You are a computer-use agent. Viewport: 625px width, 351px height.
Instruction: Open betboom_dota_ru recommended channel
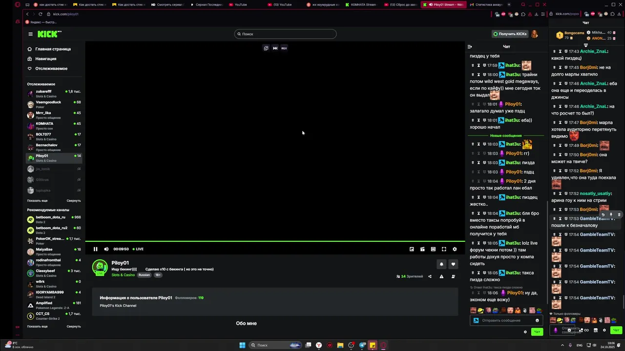coord(54,219)
